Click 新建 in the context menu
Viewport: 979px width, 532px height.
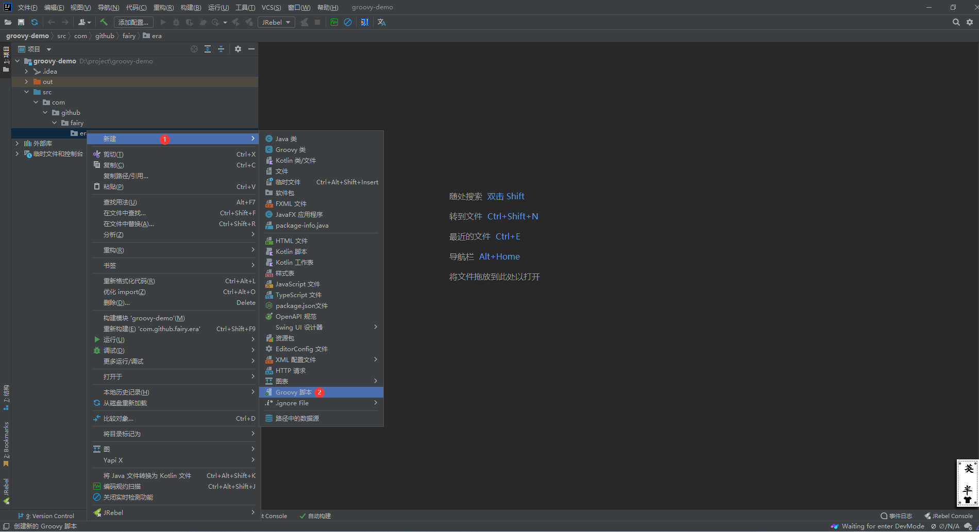pos(174,139)
